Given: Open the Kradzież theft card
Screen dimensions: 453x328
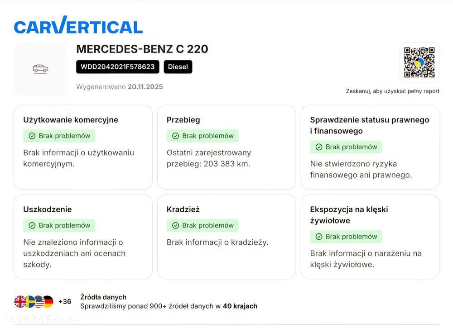Looking at the screenshot, I should [226, 237].
